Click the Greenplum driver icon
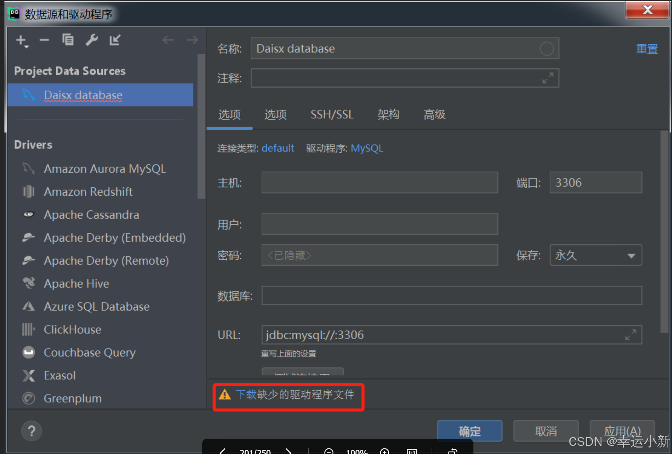 click(x=29, y=398)
